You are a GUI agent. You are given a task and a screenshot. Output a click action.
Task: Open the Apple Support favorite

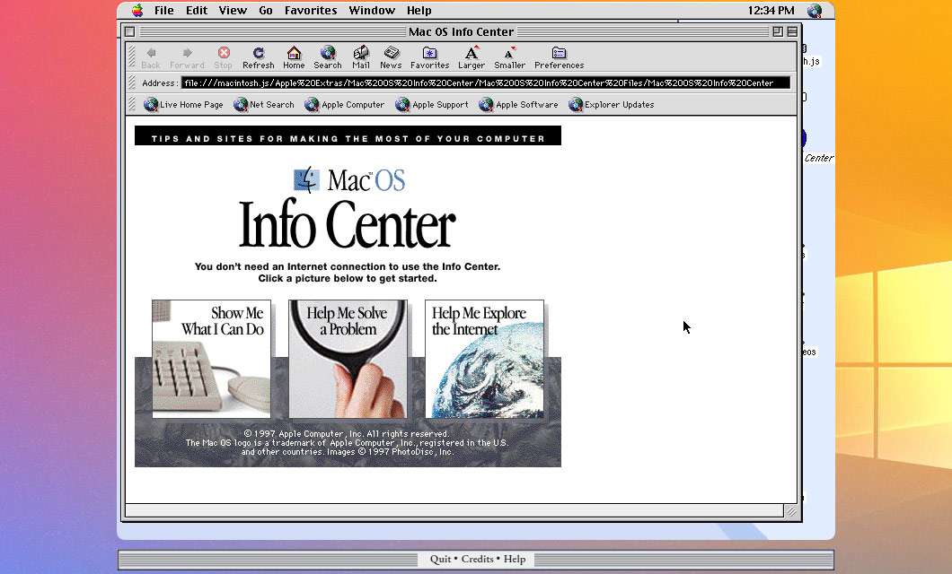[432, 105]
